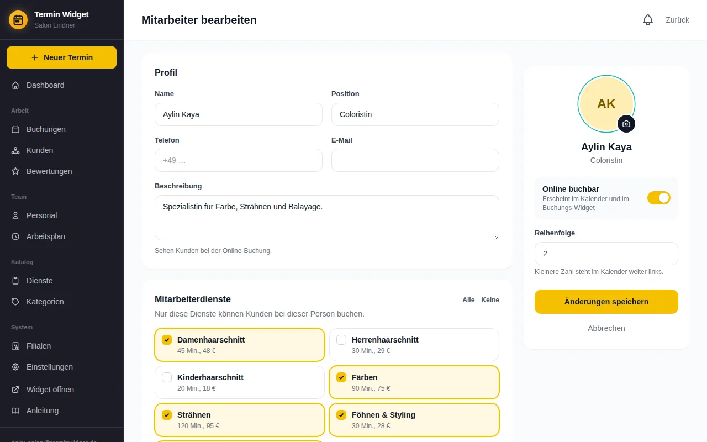Focus the E-Mail field
Viewport: 707px width, 442px height.
(415, 160)
